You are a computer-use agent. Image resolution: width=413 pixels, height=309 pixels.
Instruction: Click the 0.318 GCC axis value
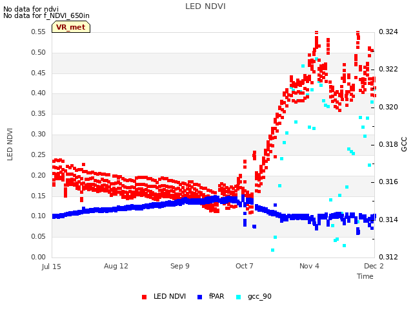pos(388,145)
